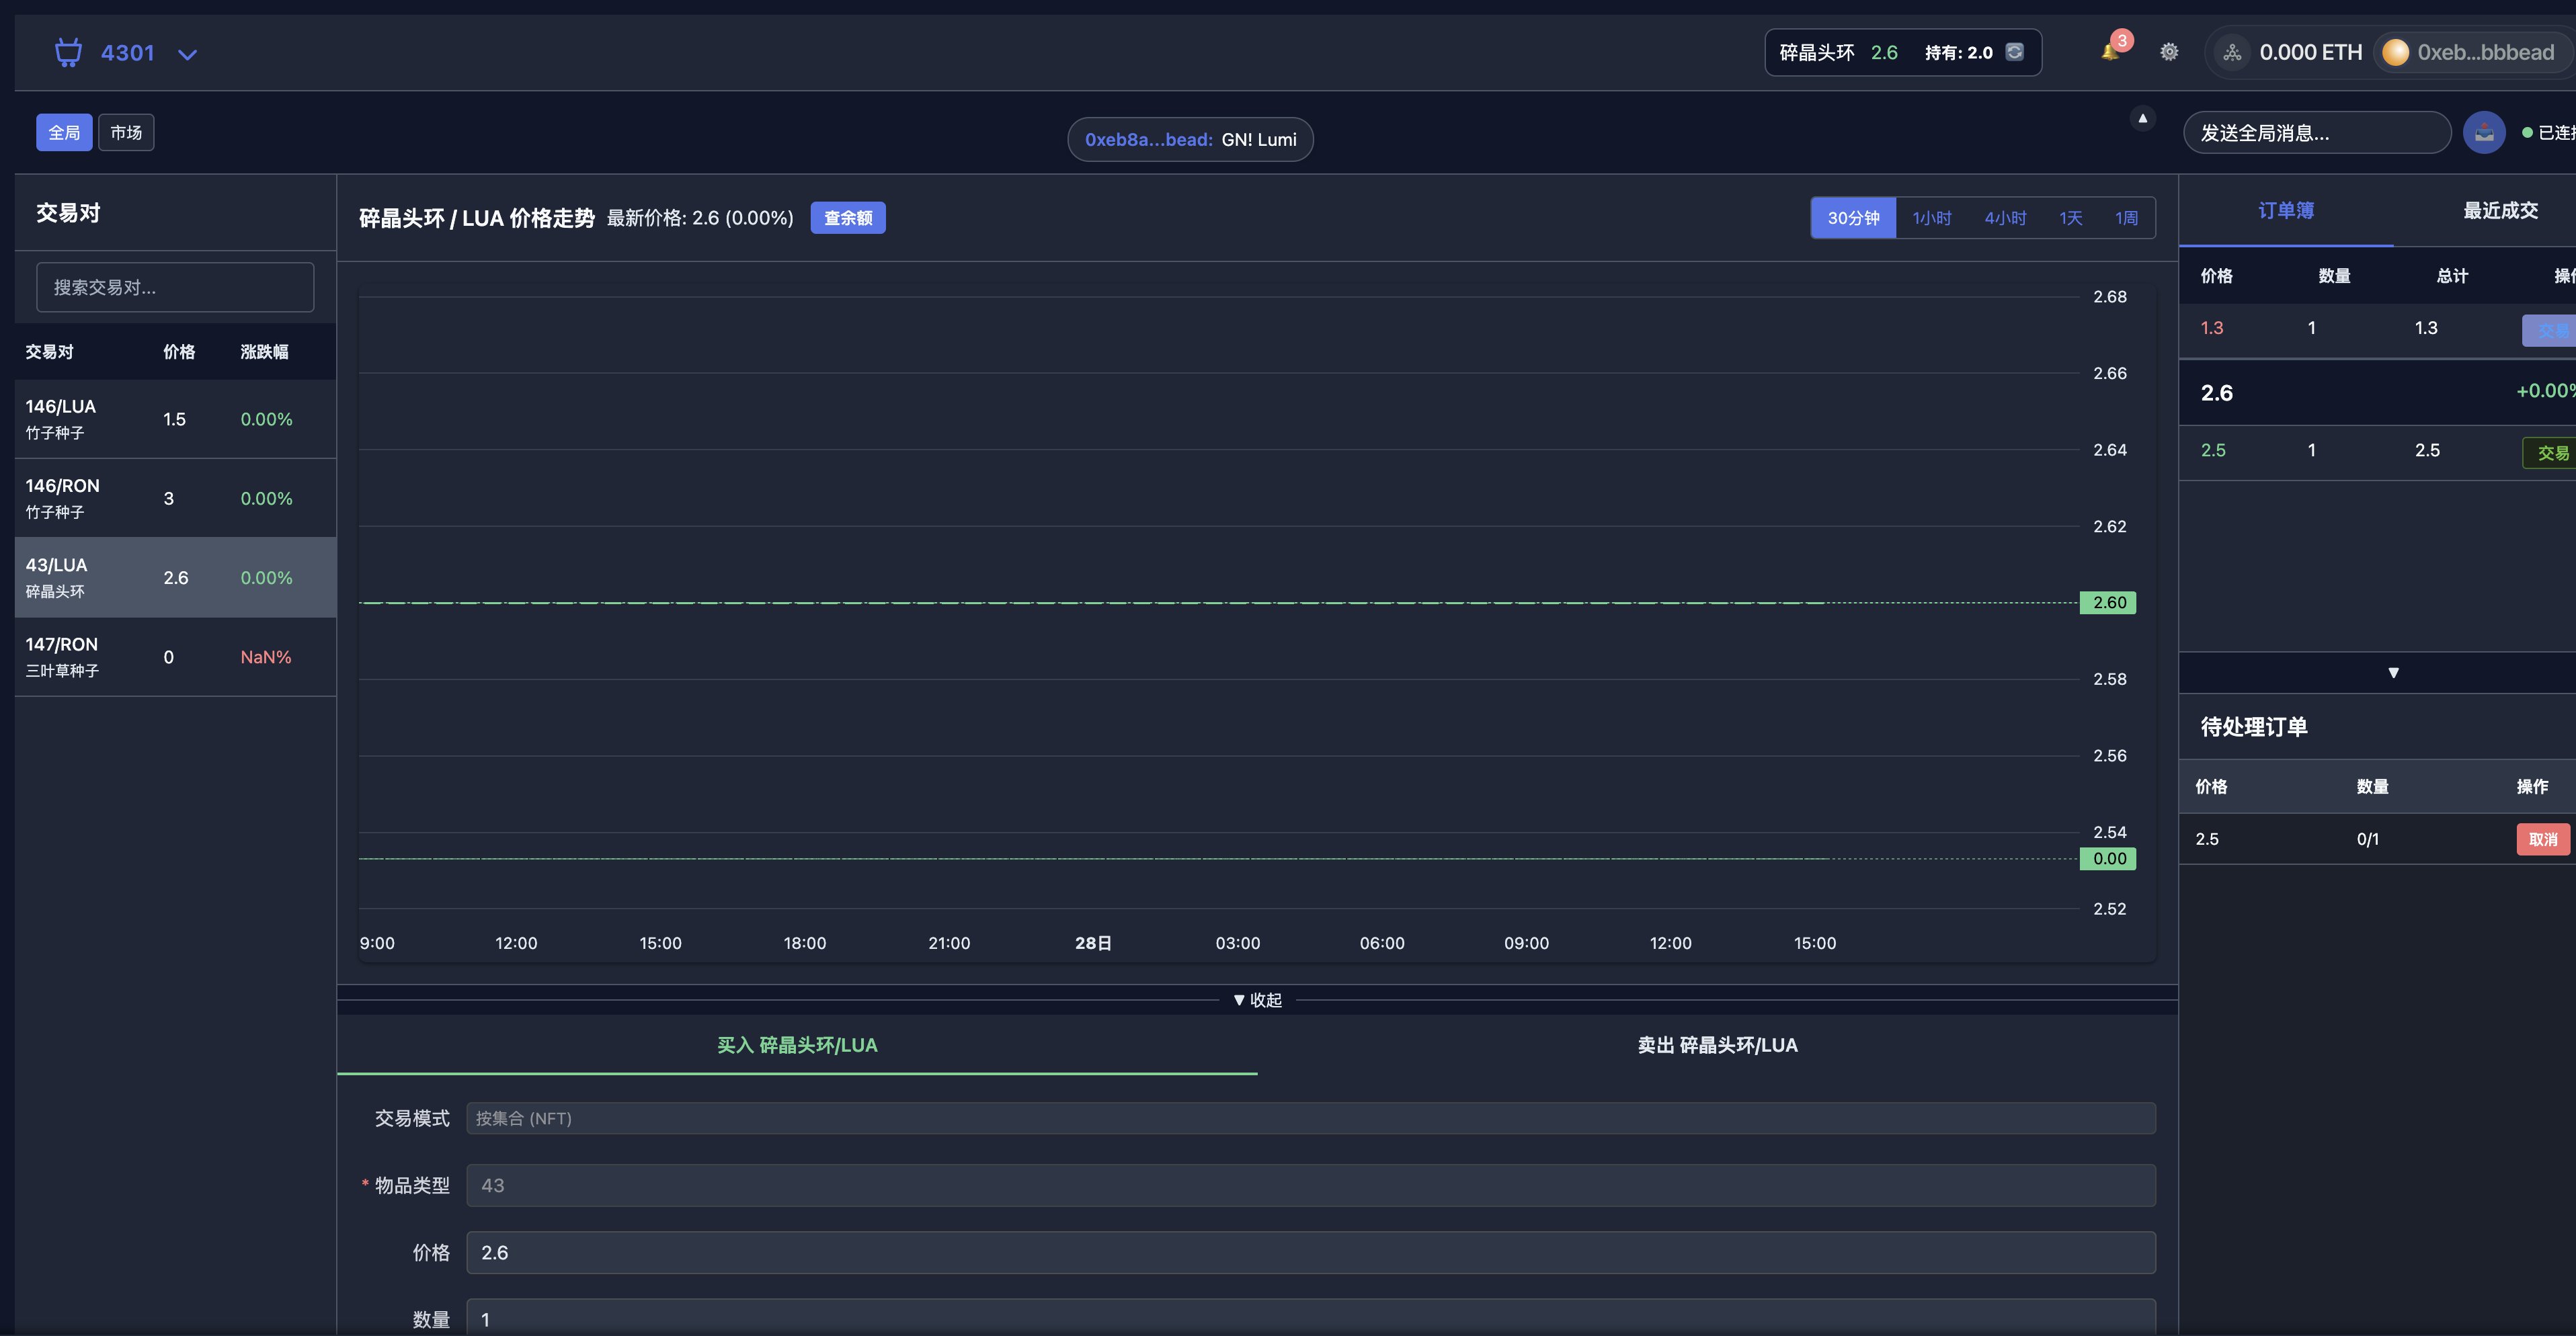Open the 4301 network dropdown chevron
Image resolution: width=2576 pixels, height=1336 pixels.
(x=187, y=54)
